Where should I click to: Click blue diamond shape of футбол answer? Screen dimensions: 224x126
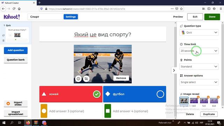click(x=108, y=94)
